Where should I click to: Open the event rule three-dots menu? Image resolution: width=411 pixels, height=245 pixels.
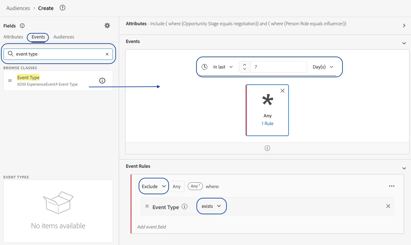[x=392, y=186]
